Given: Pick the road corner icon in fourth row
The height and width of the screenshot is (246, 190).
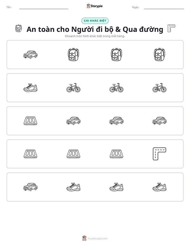Looking at the screenshot, I should click(159, 154).
